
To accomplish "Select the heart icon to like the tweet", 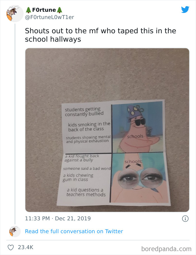I will 11,247.
